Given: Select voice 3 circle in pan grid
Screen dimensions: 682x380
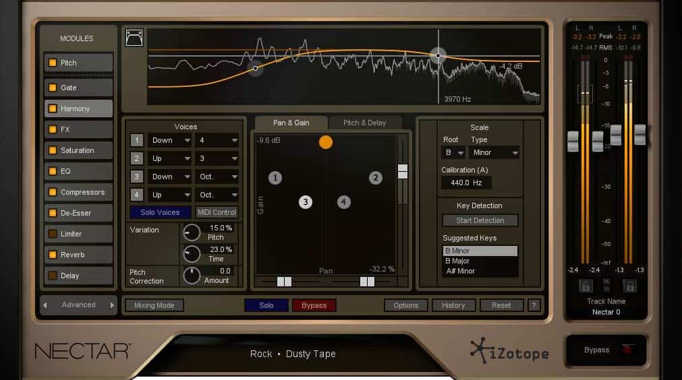Looking at the screenshot, I should click(x=306, y=202).
